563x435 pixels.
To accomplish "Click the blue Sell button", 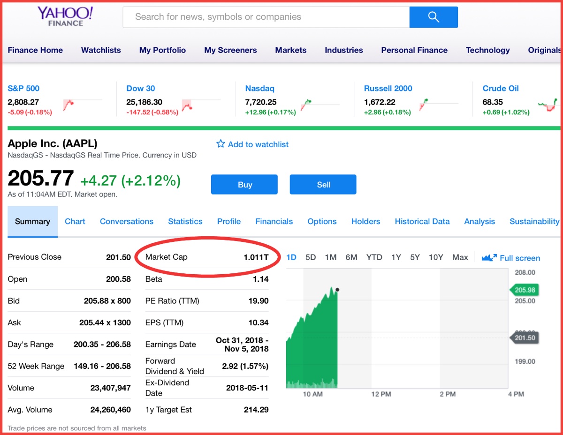I will pos(323,185).
